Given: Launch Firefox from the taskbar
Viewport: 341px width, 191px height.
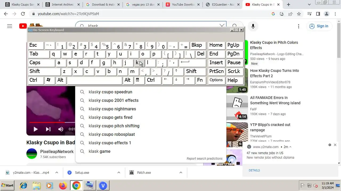Looking at the screenshot, I should [x=63, y=185].
